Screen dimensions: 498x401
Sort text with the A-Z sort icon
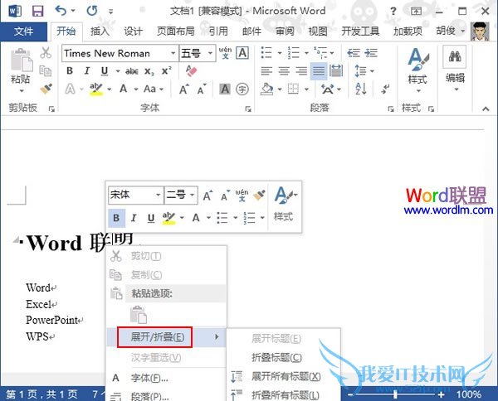361,89
